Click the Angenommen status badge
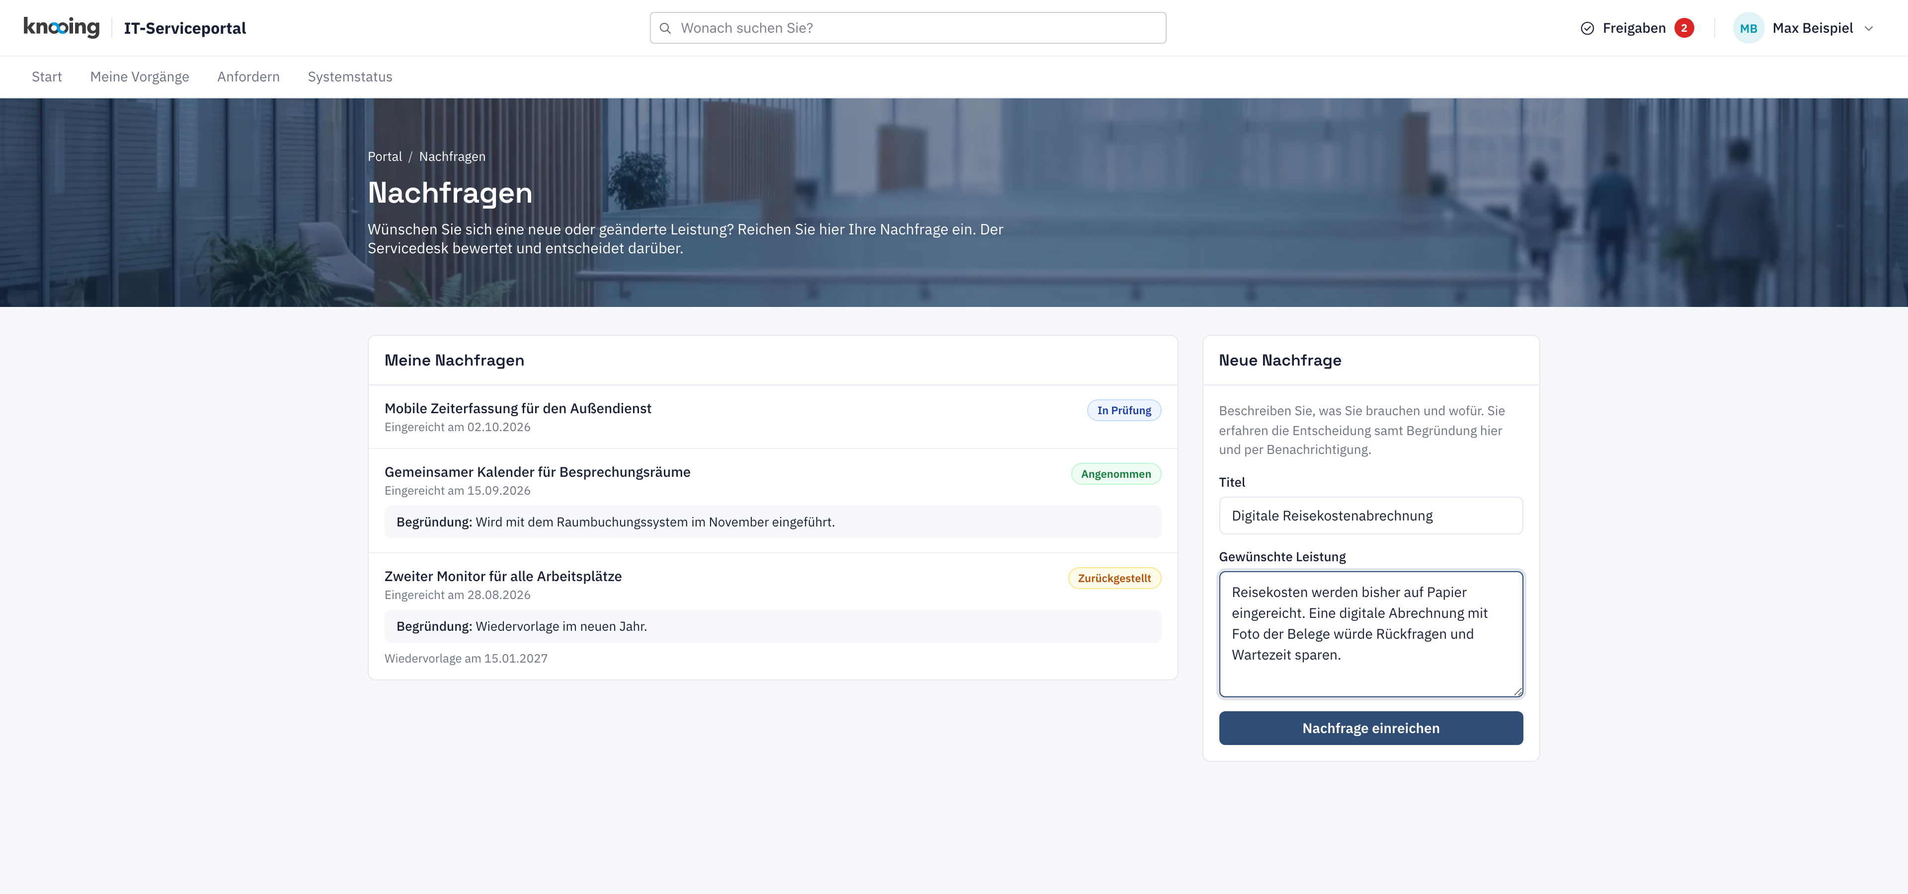1908x894 pixels. (x=1115, y=474)
